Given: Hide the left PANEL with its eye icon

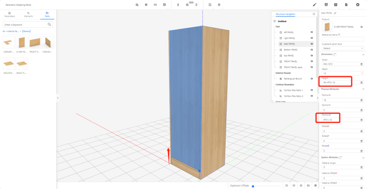Looking at the screenshot, I should pos(312,32).
